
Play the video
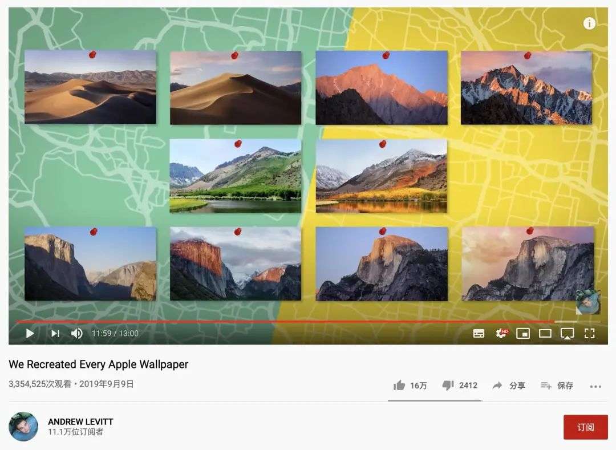pyautogui.click(x=30, y=334)
